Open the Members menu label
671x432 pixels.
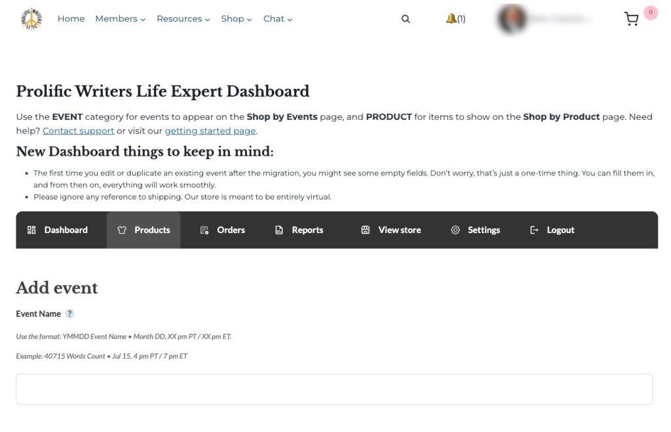[116, 19]
